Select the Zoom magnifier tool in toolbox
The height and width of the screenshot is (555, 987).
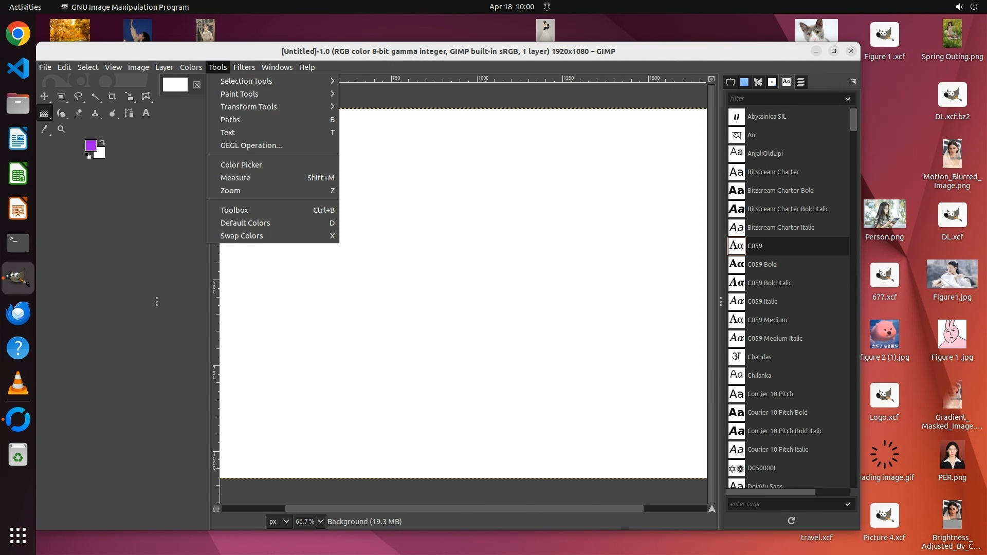pos(61,129)
